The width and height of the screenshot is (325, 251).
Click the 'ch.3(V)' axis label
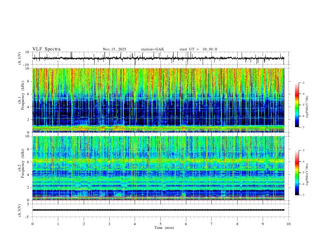point(20,211)
